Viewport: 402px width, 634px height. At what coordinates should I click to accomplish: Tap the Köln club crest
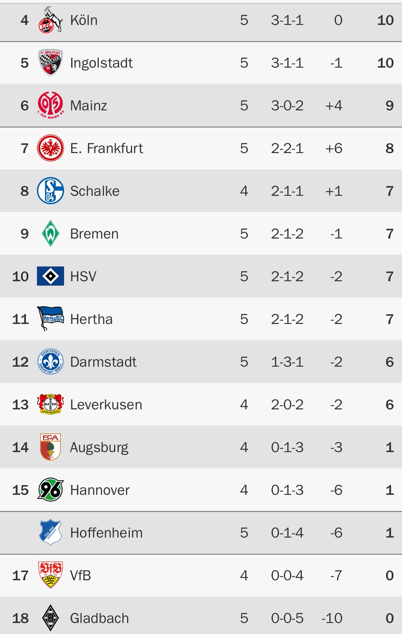click(50, 20)
